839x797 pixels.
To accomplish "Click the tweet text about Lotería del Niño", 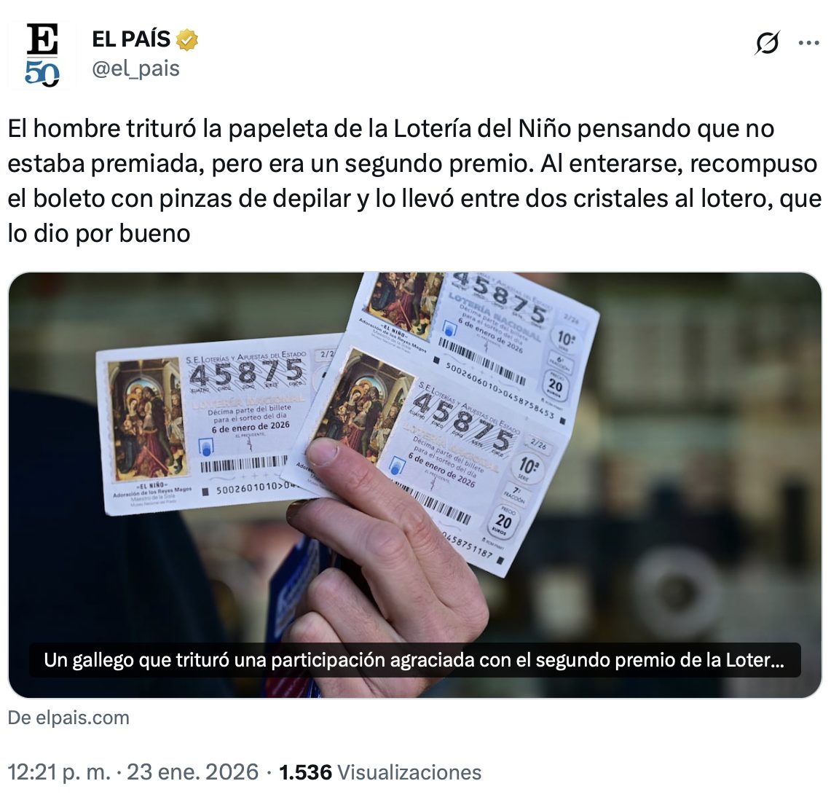I will pos(414,181).
